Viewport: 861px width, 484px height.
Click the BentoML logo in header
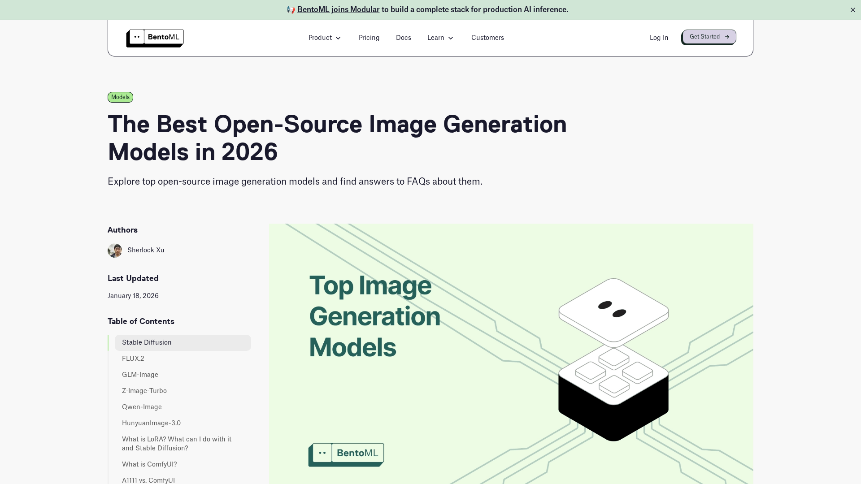click(x=155, y=38)
